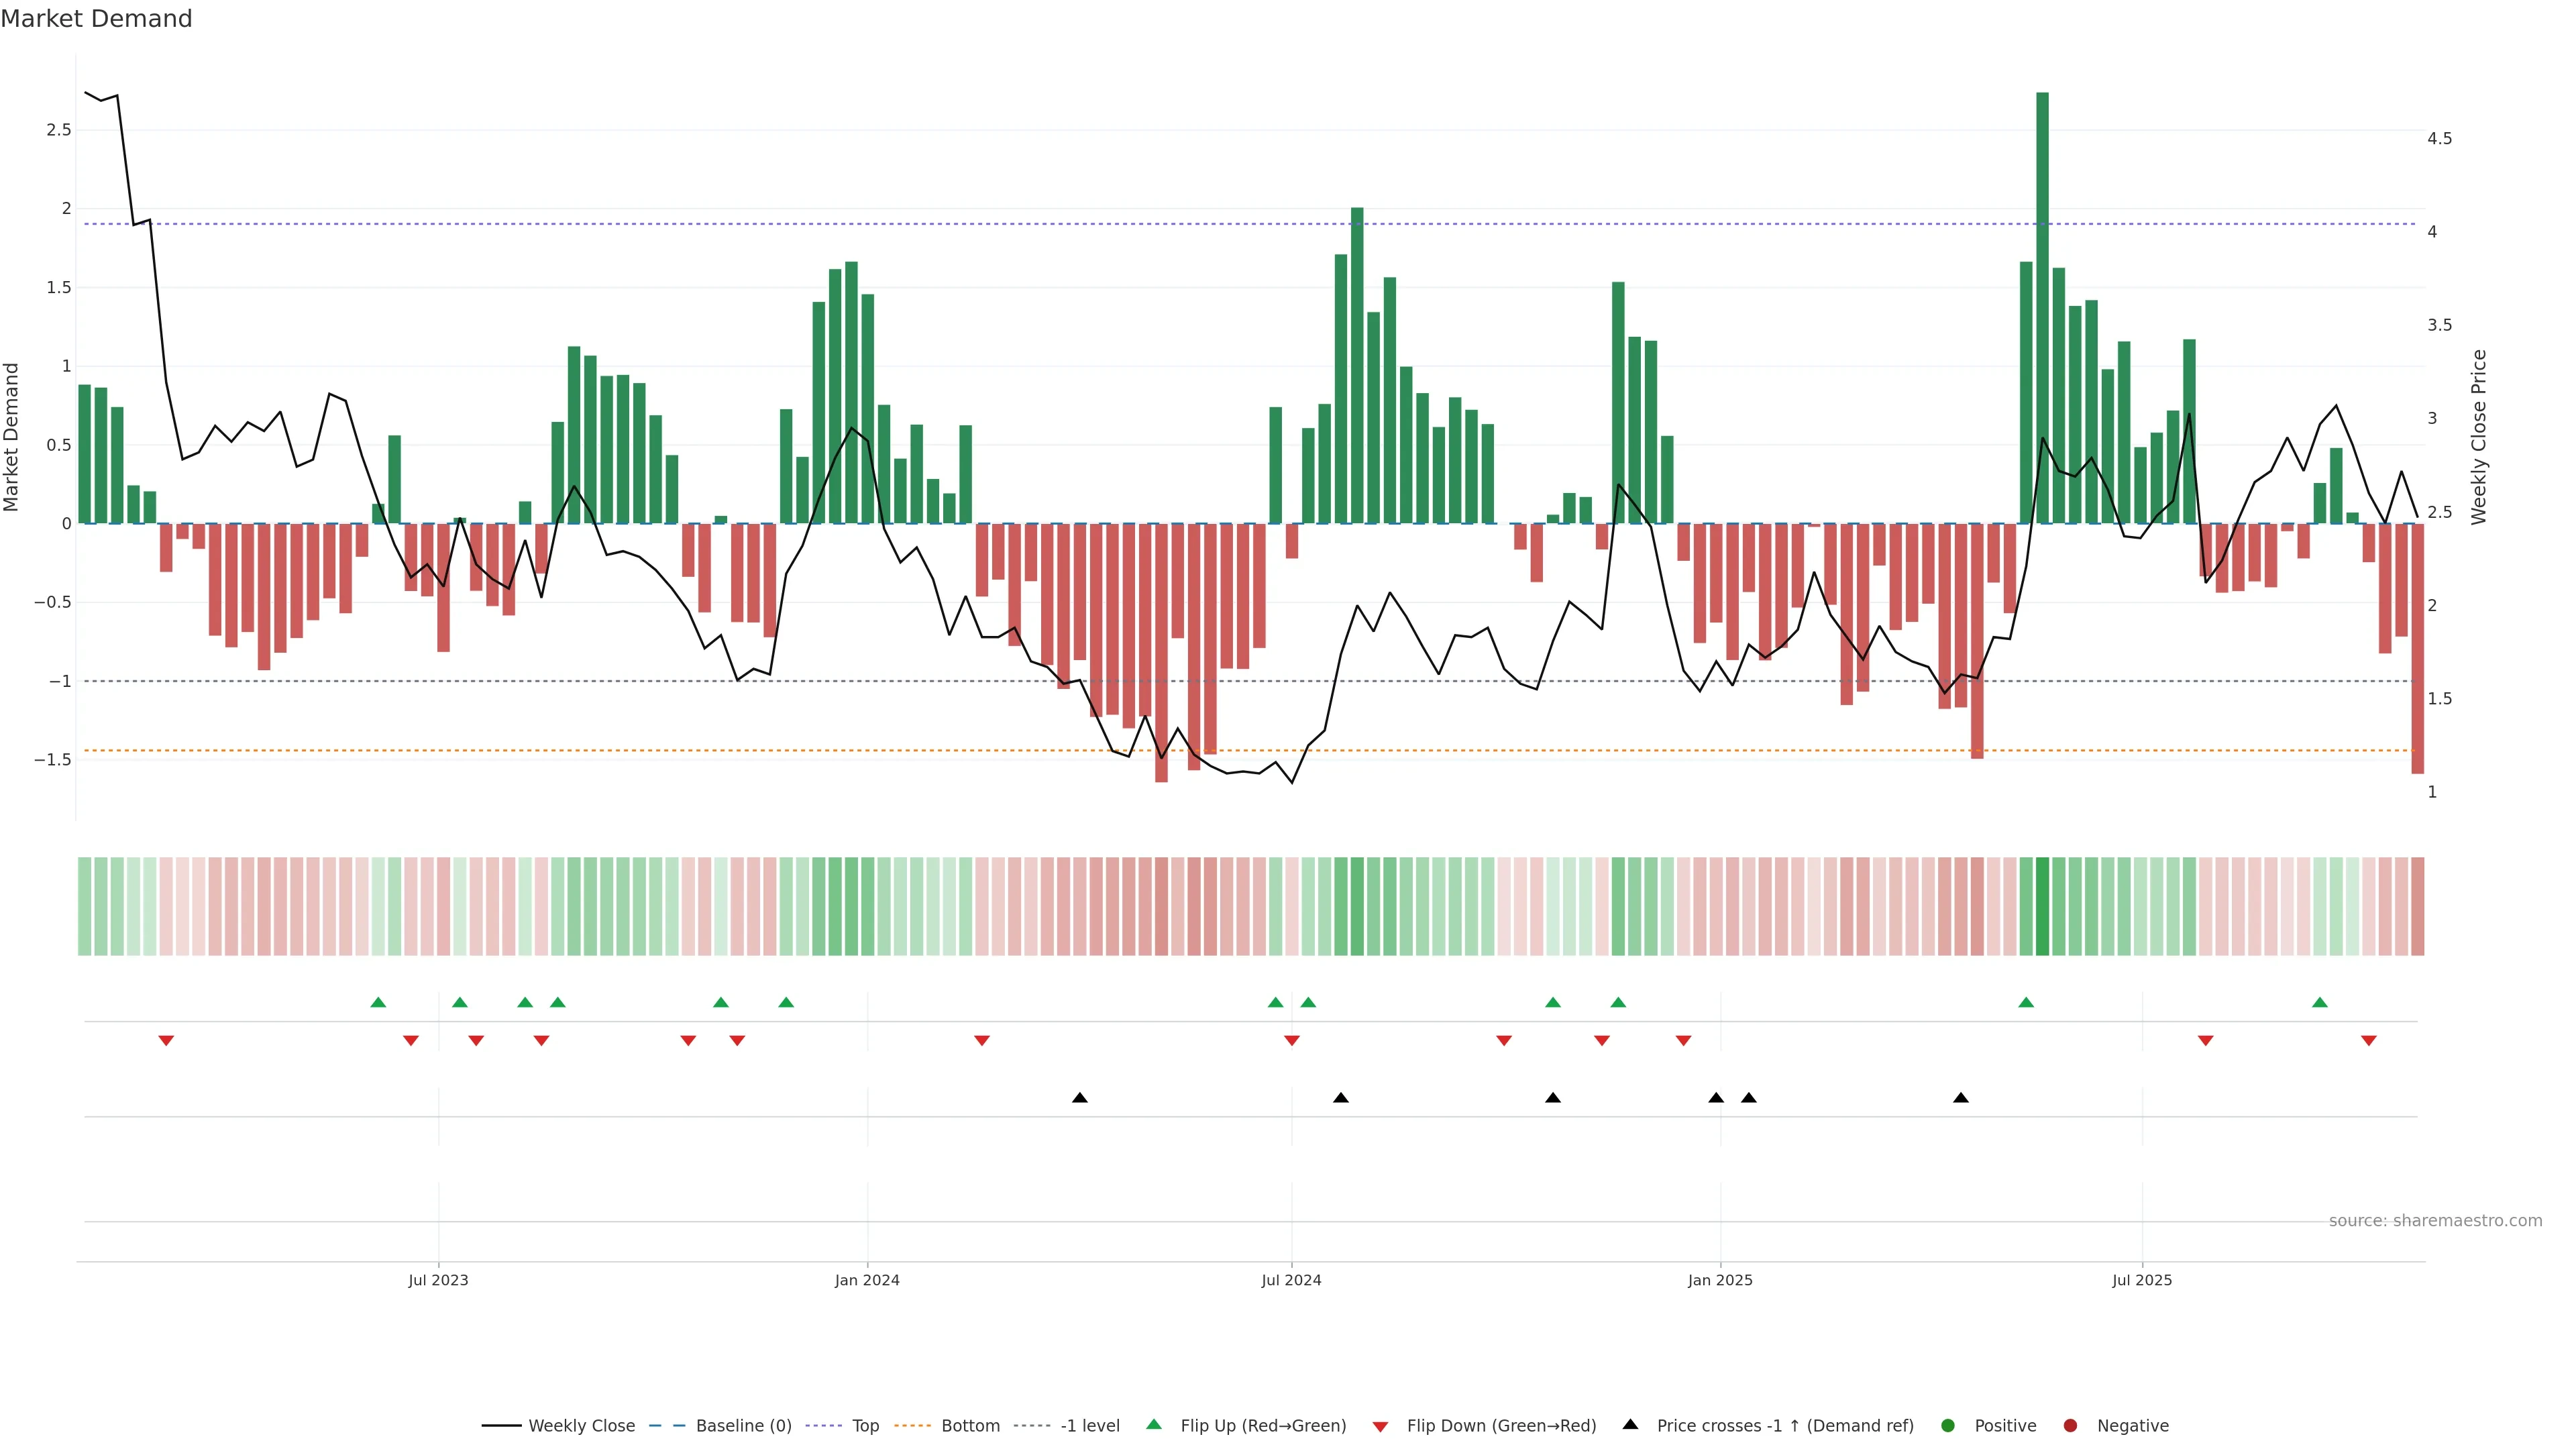
Task: Click the Negative red dot legend
Action: coord(2070,1426)
